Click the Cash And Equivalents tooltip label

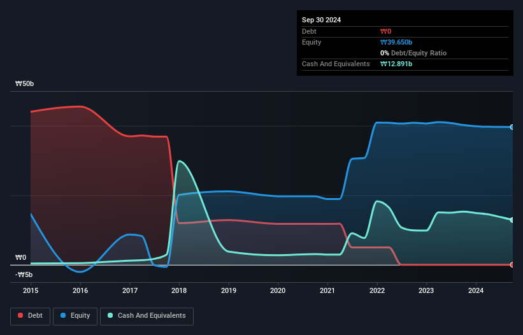[x=336, y=64]
